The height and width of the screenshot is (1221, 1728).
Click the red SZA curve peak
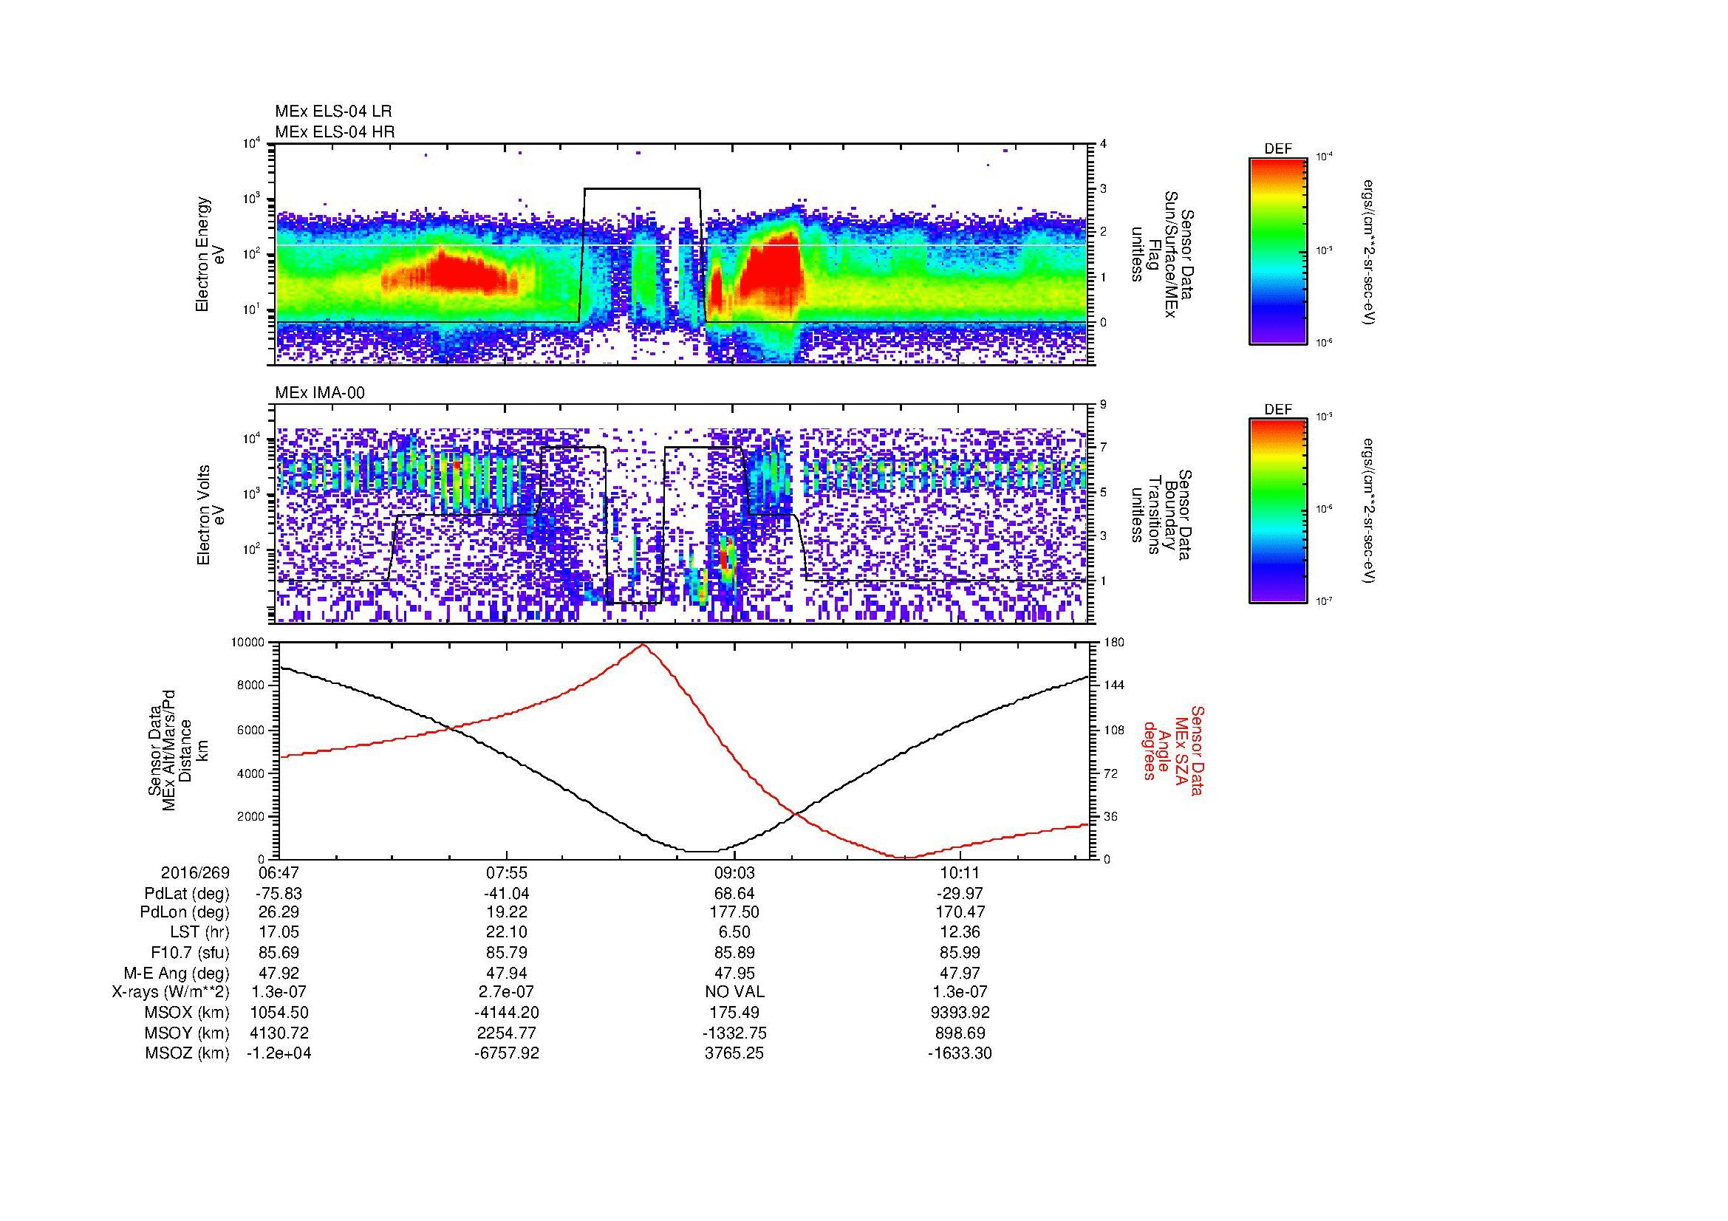click(x=642, y=645)
